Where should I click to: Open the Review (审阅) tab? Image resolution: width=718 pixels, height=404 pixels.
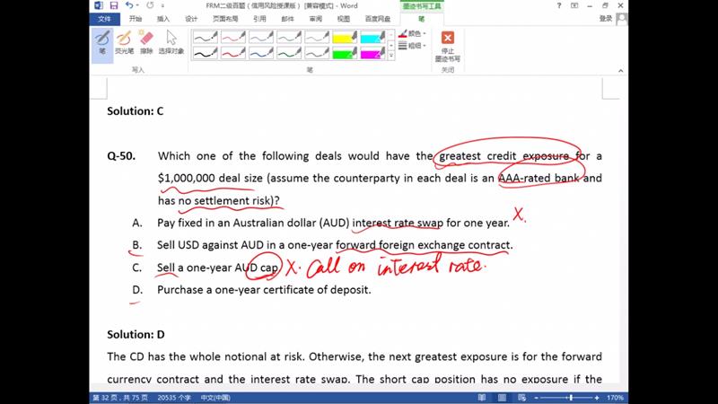pos(316,19)
